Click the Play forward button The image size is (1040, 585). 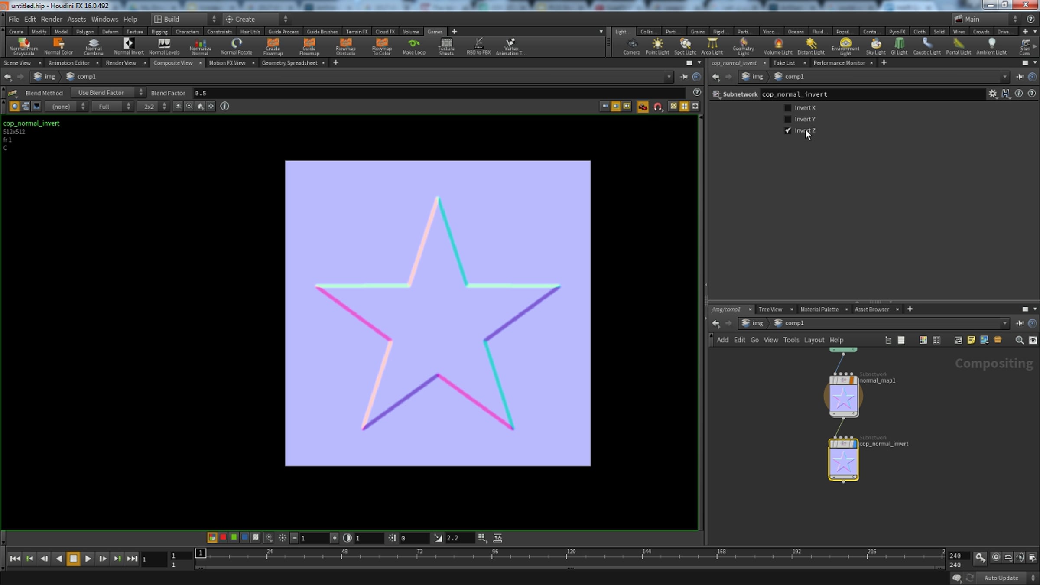pos(88,559)
